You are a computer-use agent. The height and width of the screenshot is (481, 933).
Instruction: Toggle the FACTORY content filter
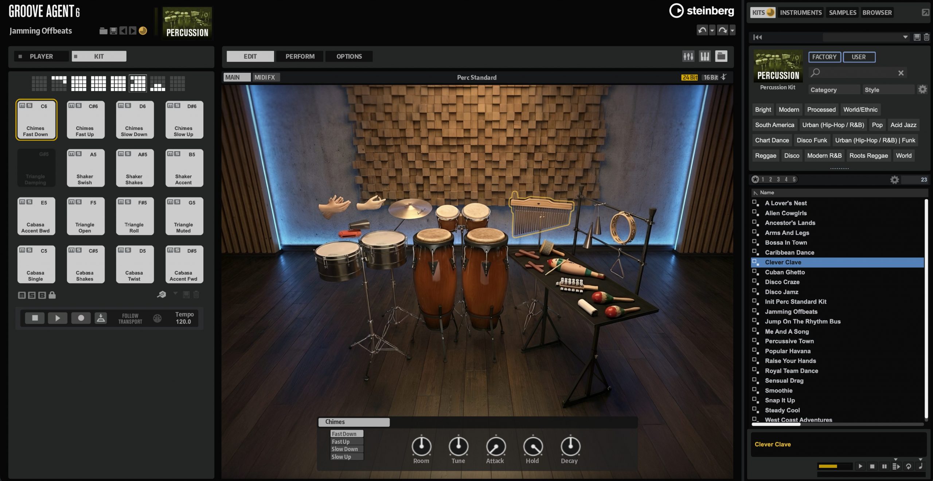(x=824, y=57)
